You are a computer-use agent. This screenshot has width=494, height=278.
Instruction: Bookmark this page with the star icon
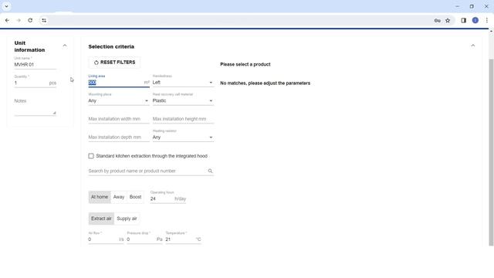tap(448, 21)
